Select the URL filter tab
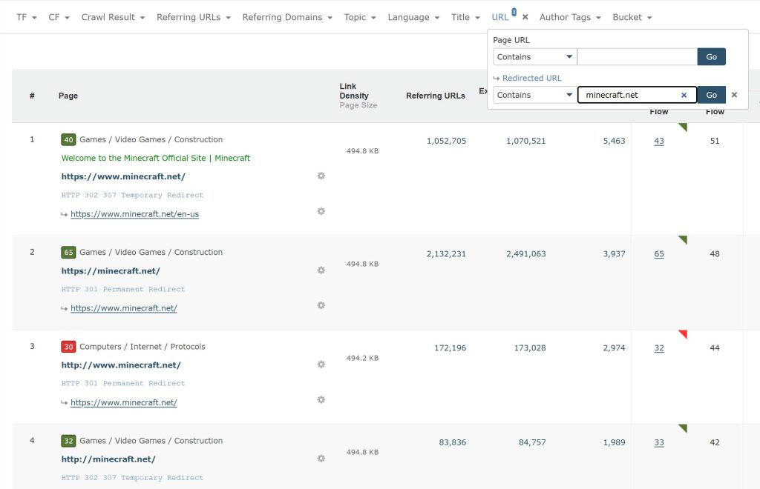Image resolution: width=760 pixels, height=489 pixels. (500, 18)
